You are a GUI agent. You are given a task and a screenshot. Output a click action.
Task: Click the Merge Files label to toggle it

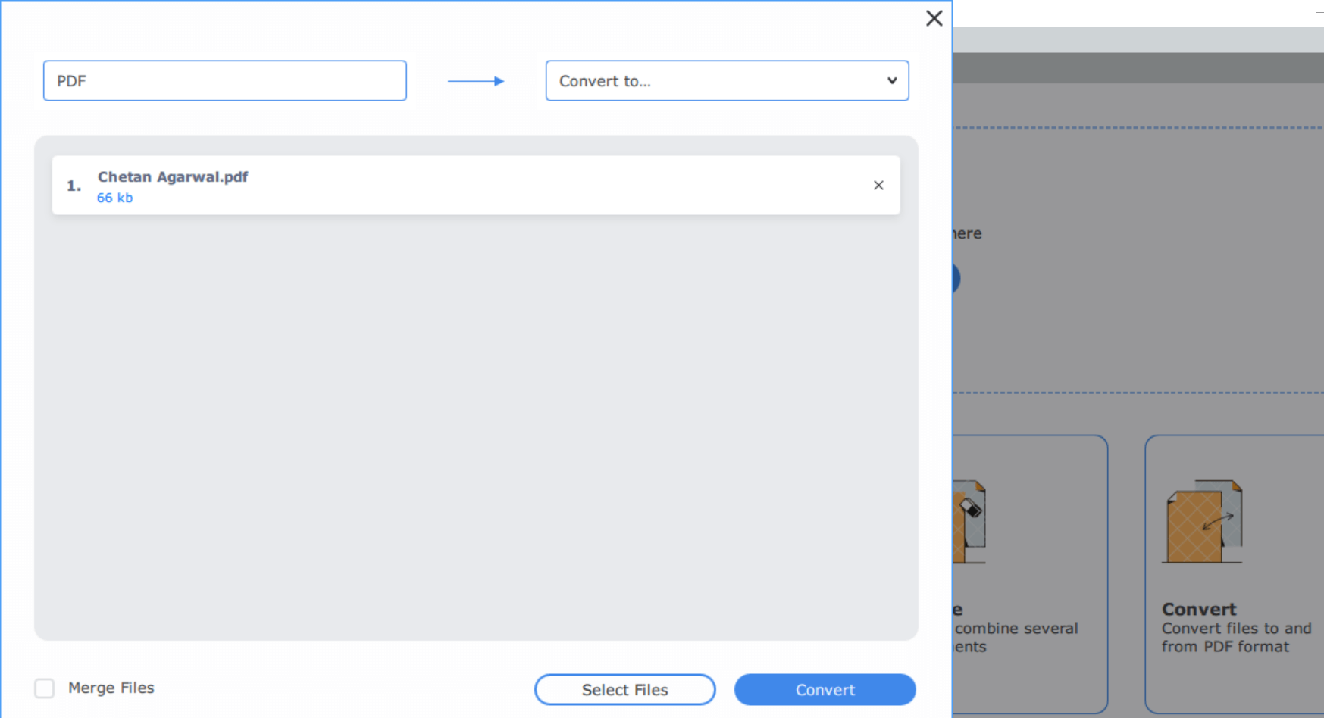111,688
